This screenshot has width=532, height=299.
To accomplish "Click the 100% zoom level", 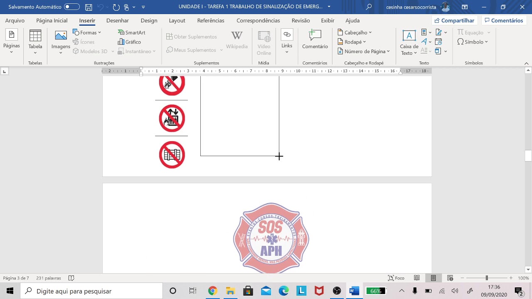I will [x=523, y=278].
